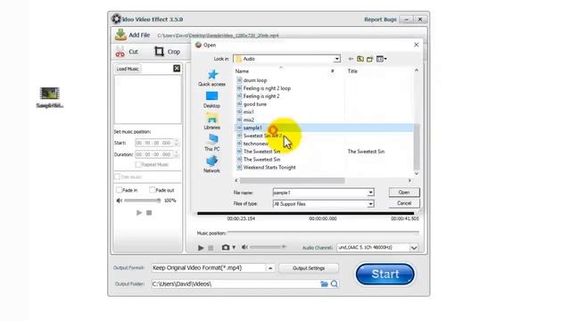Viewport: 571px width, 321px height.
Task: Sort files by Name column
Action: pos(242,71)
